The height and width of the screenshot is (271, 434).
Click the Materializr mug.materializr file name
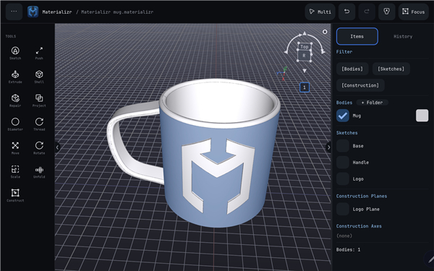[x=117, y=12]
